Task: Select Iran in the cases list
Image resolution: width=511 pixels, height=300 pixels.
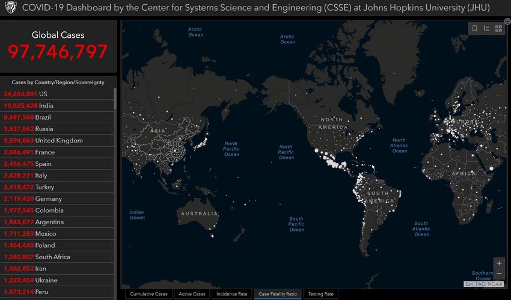Action: tap(57, 268)
